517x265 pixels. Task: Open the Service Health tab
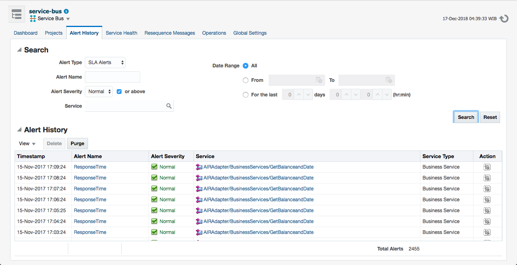point(121,33)
